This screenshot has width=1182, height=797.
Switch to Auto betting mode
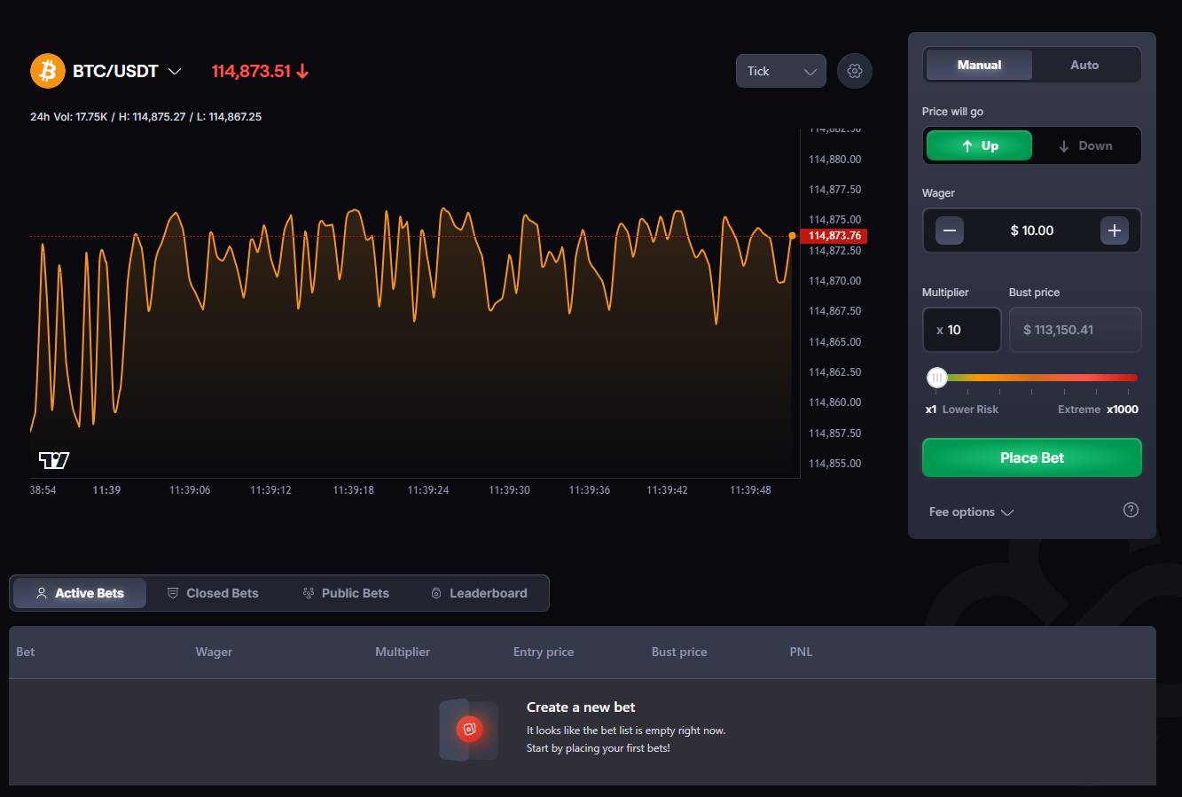tap(1084, 65)
